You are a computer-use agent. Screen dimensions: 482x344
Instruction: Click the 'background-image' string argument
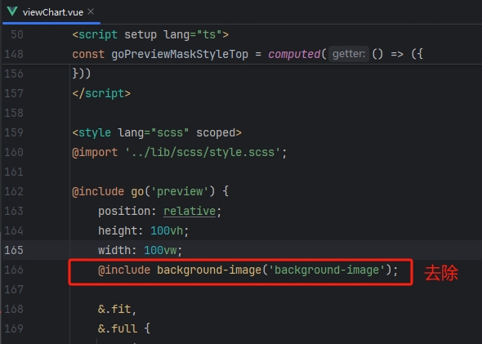coord(327,270)
